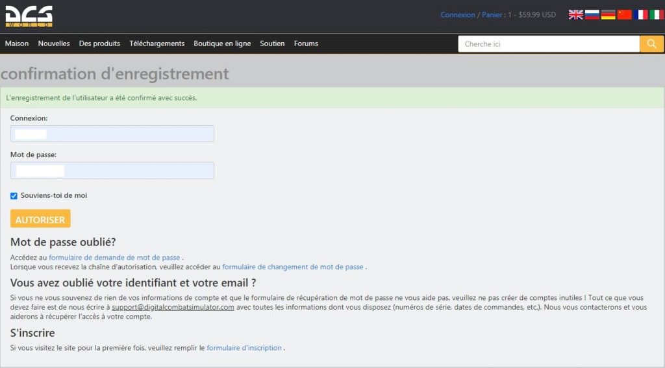Open Boutique en ligne menu
Viewport: 665px width, 368px height.
coord(222,43)
